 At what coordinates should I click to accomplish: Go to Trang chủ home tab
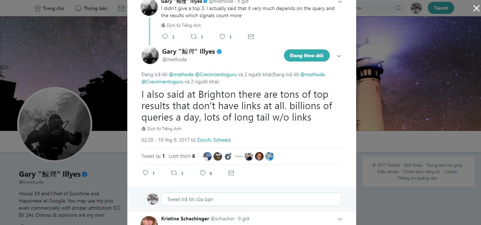pos(49,8)
